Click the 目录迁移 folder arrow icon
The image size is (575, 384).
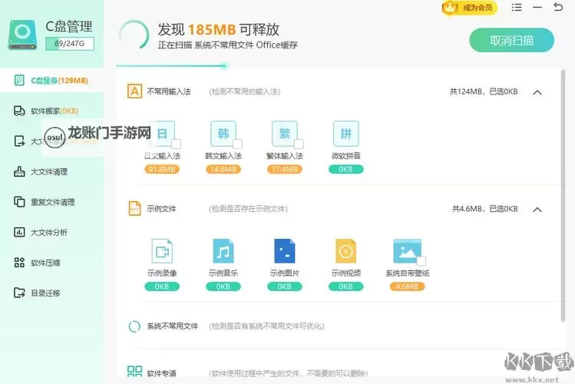19,293
